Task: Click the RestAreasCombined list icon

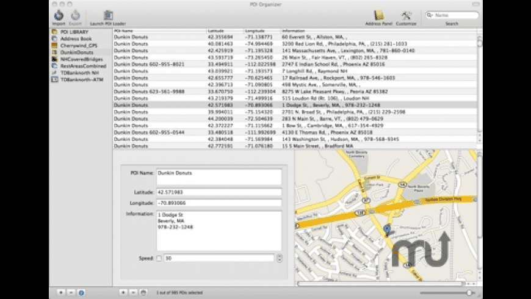Action: [54, 66]
